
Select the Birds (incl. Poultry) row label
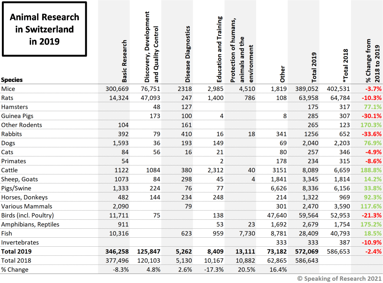coord(28,215)
